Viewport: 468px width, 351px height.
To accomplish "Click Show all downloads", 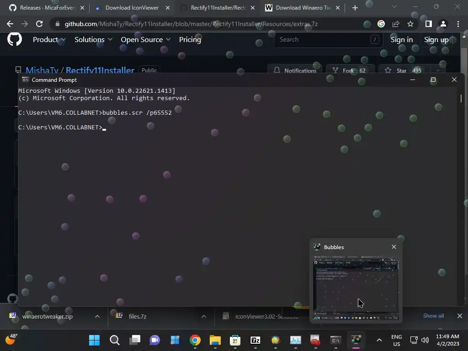I will (x=433, y=316).
